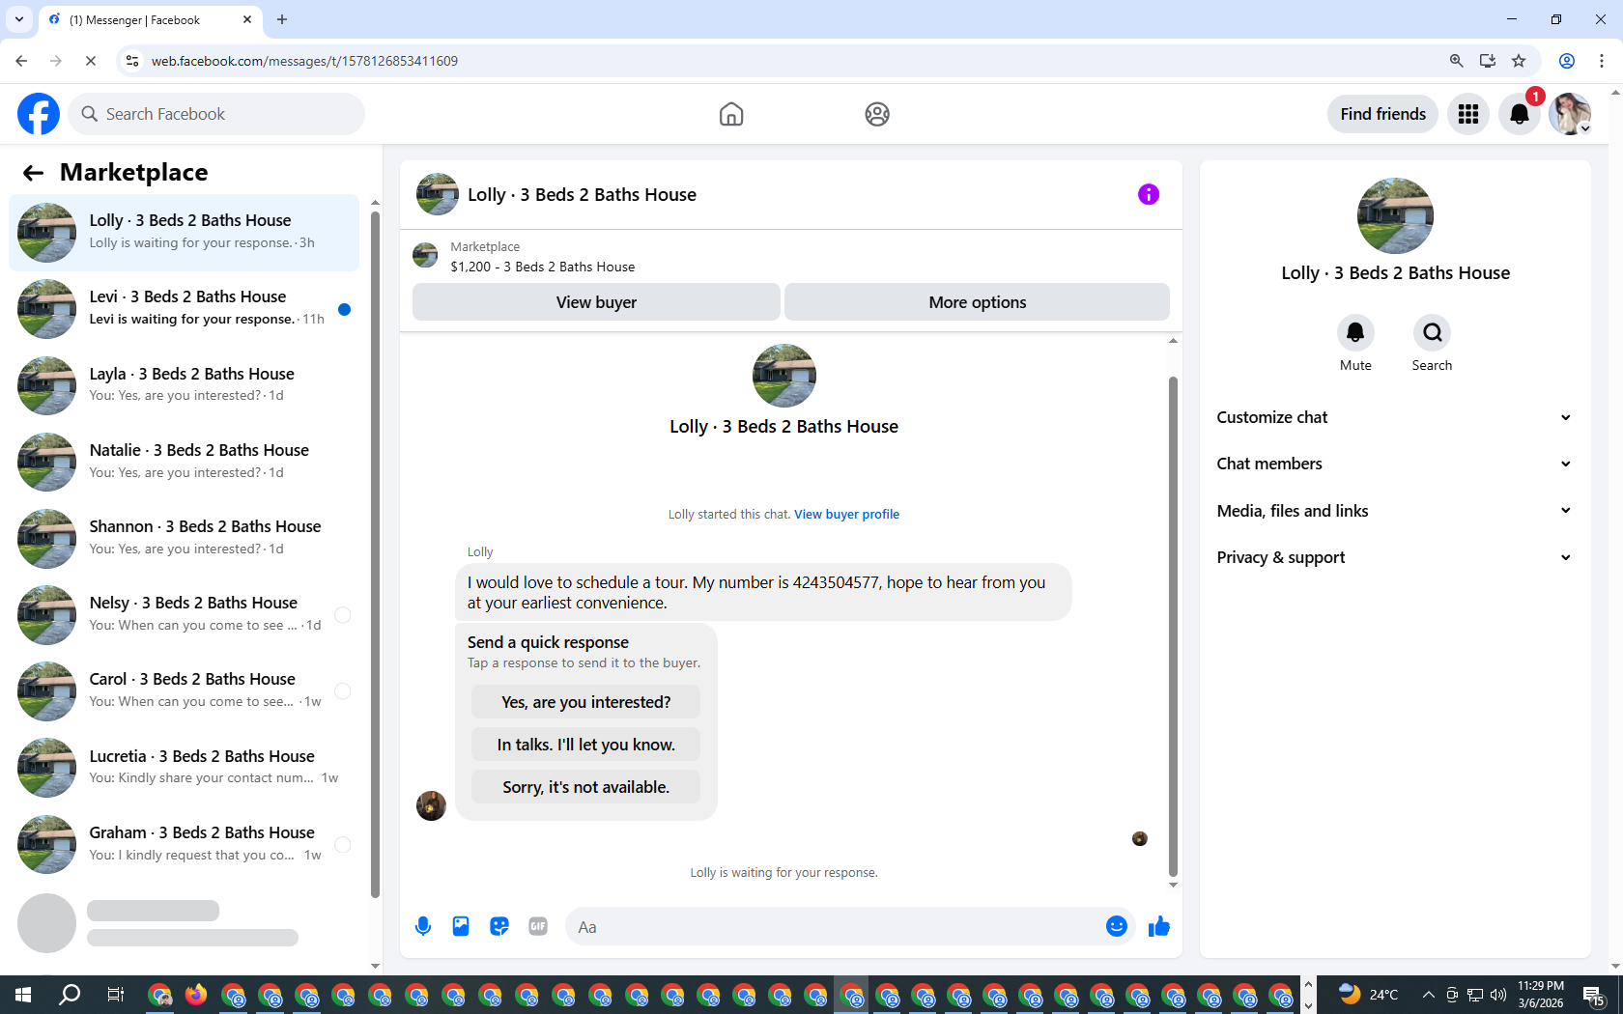Image resolution: width=1623 pixels, height=1014 pixels.
Task: Open Windows taskbar search
Action: (x=70, y=995)
